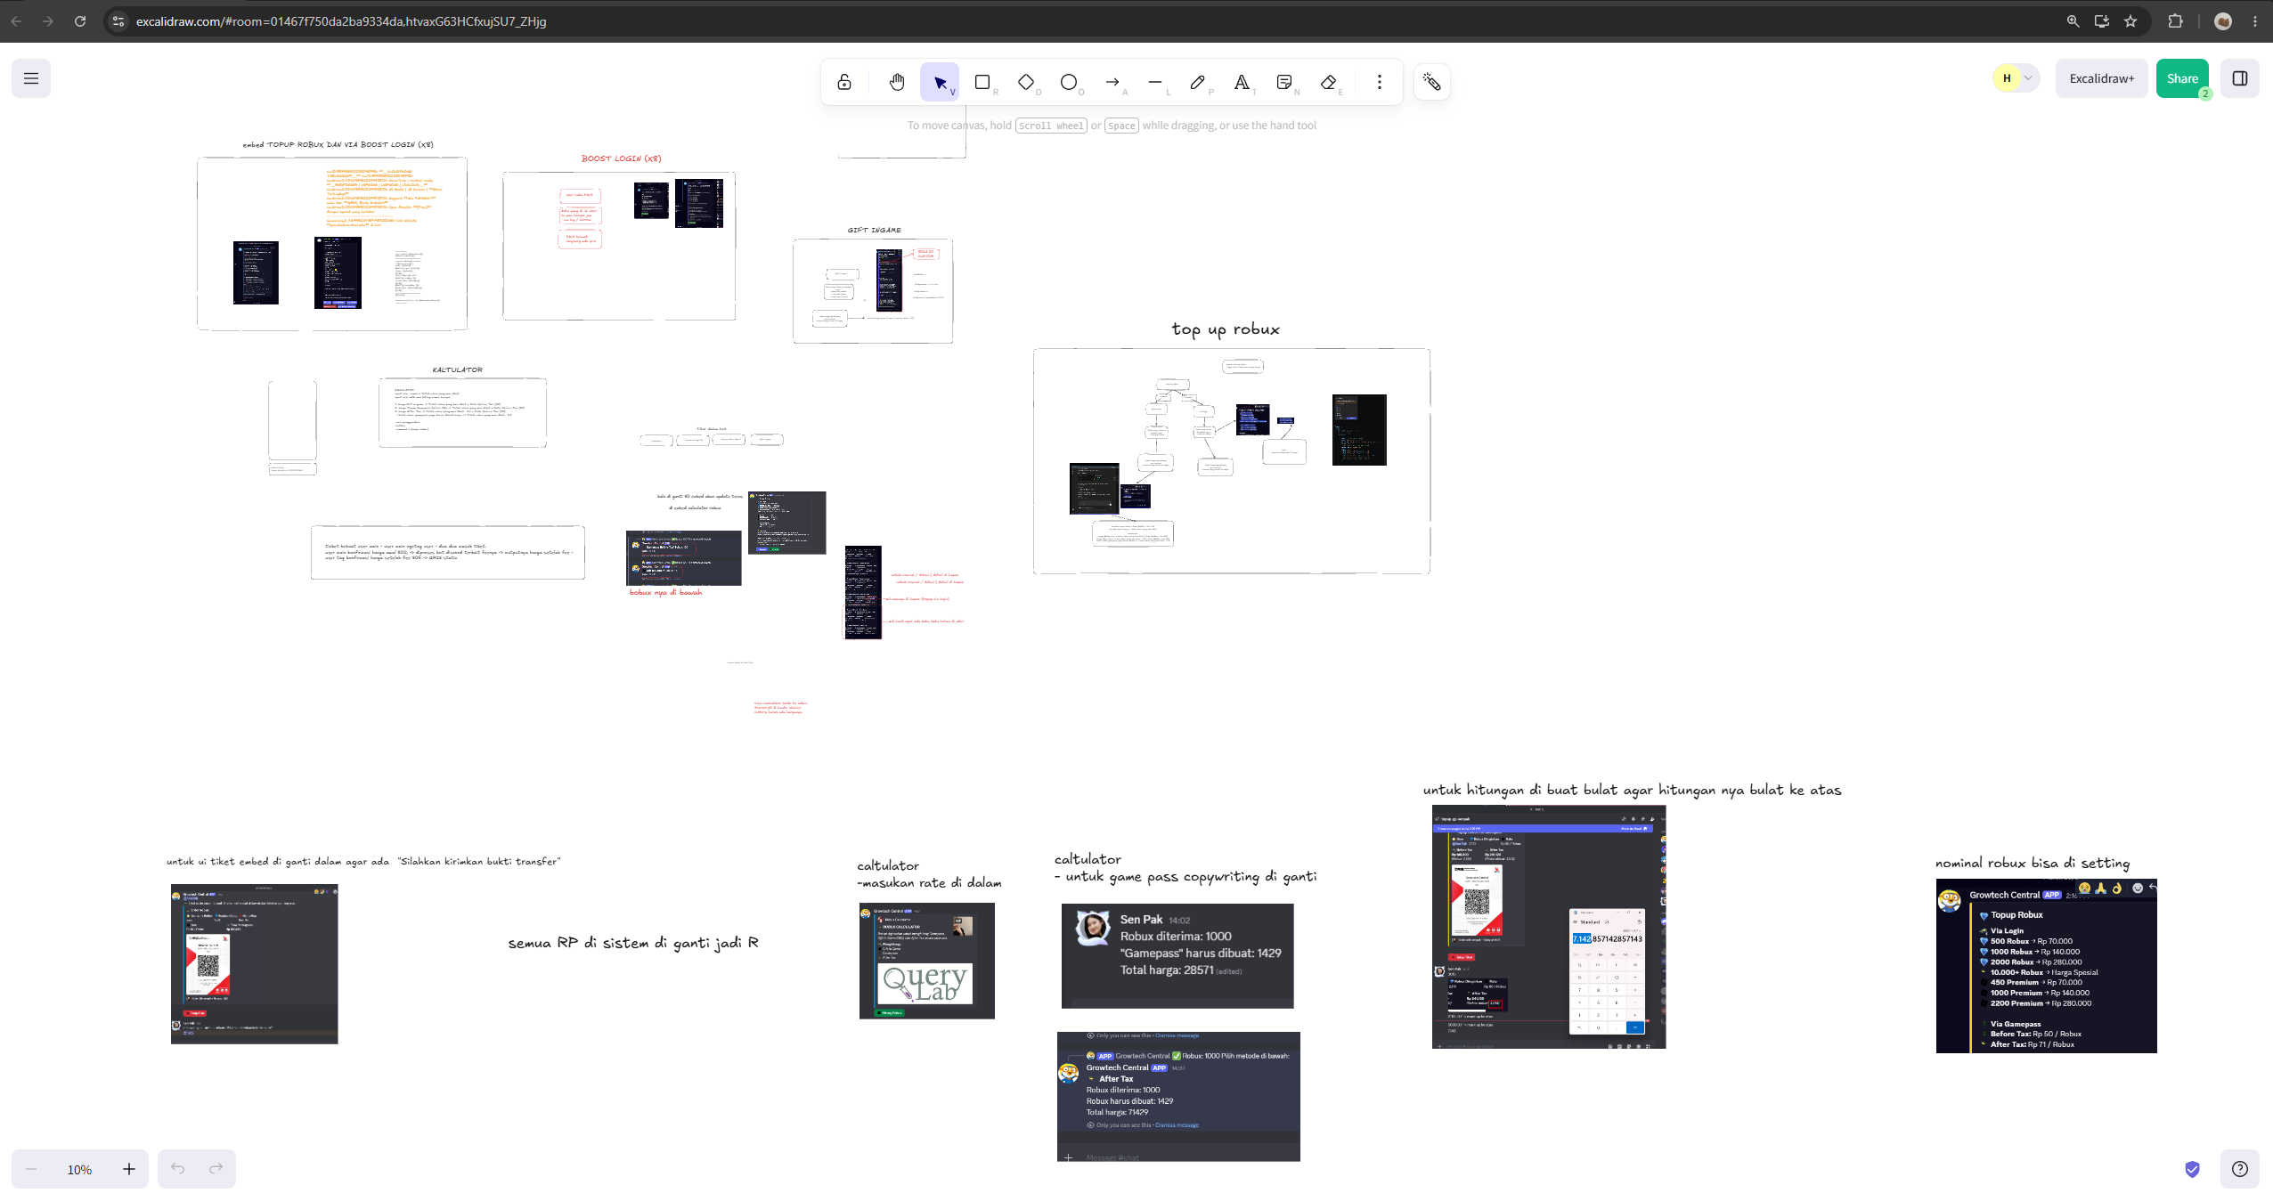
Task: Select the Rectangle tool
Action: pos(982,82)
